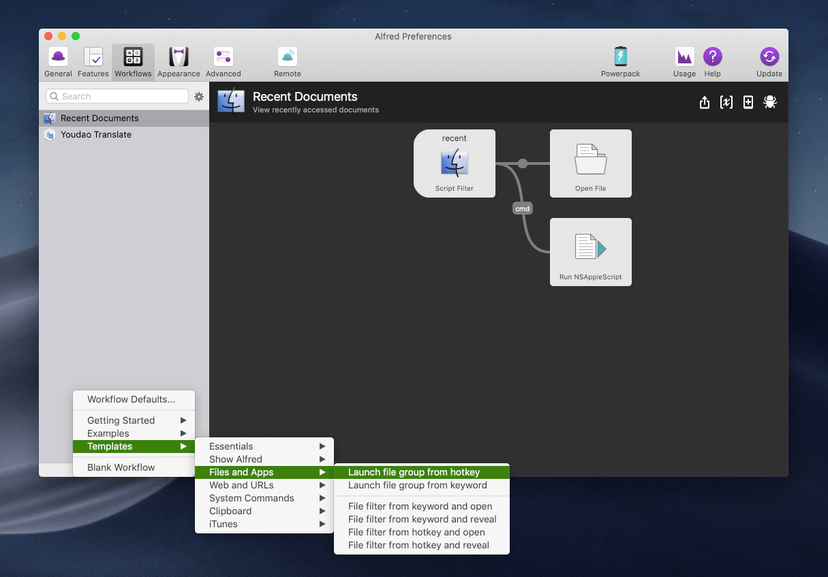Click the workflow export share icon

[x=705, y=102]
